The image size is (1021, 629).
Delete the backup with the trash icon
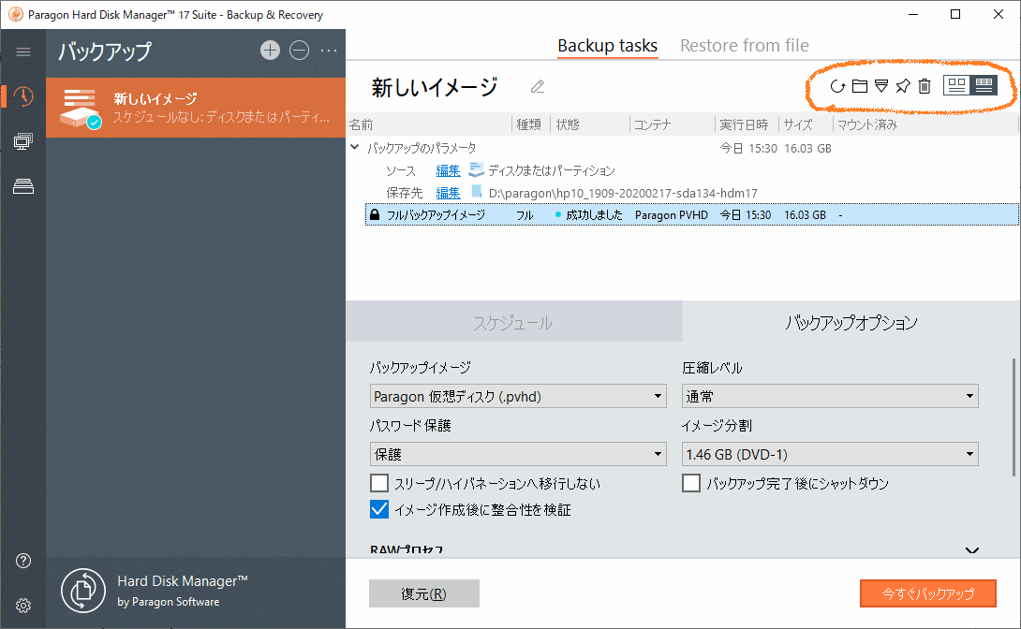(924, 85)
